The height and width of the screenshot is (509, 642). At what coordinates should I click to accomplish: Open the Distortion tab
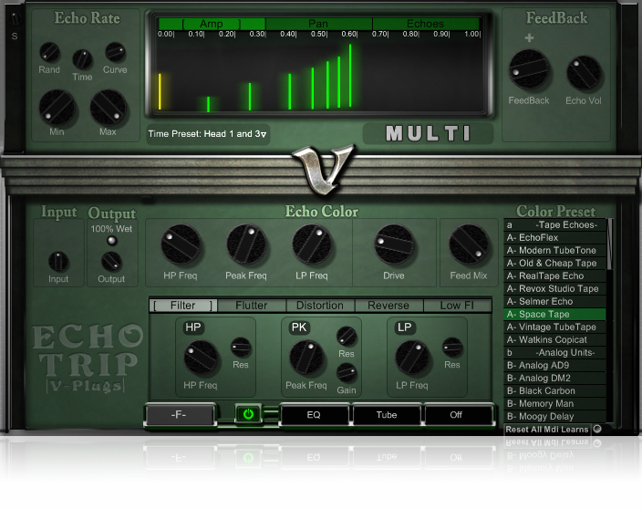click(x=320, y=306)
